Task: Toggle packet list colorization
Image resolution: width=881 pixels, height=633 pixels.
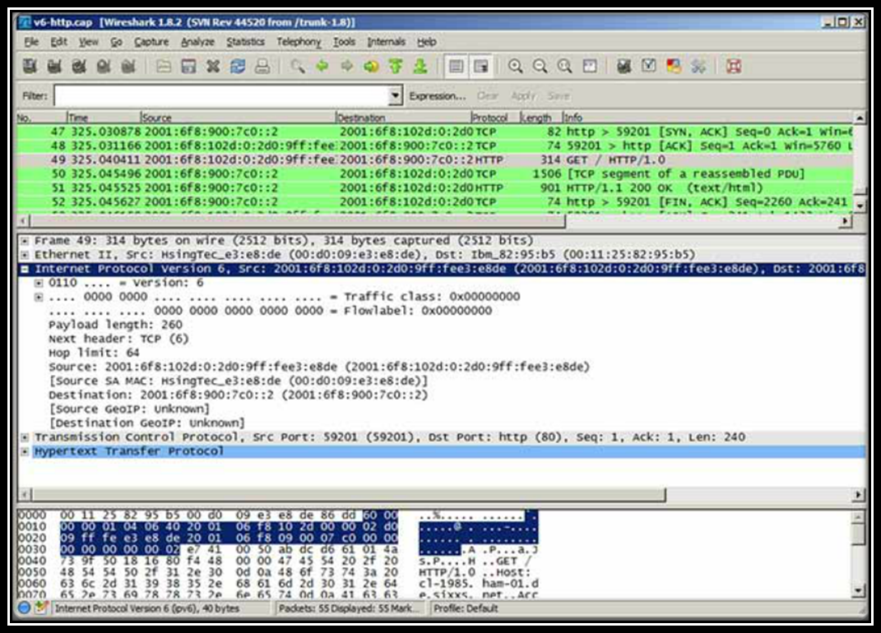Action: click(457, 67)
